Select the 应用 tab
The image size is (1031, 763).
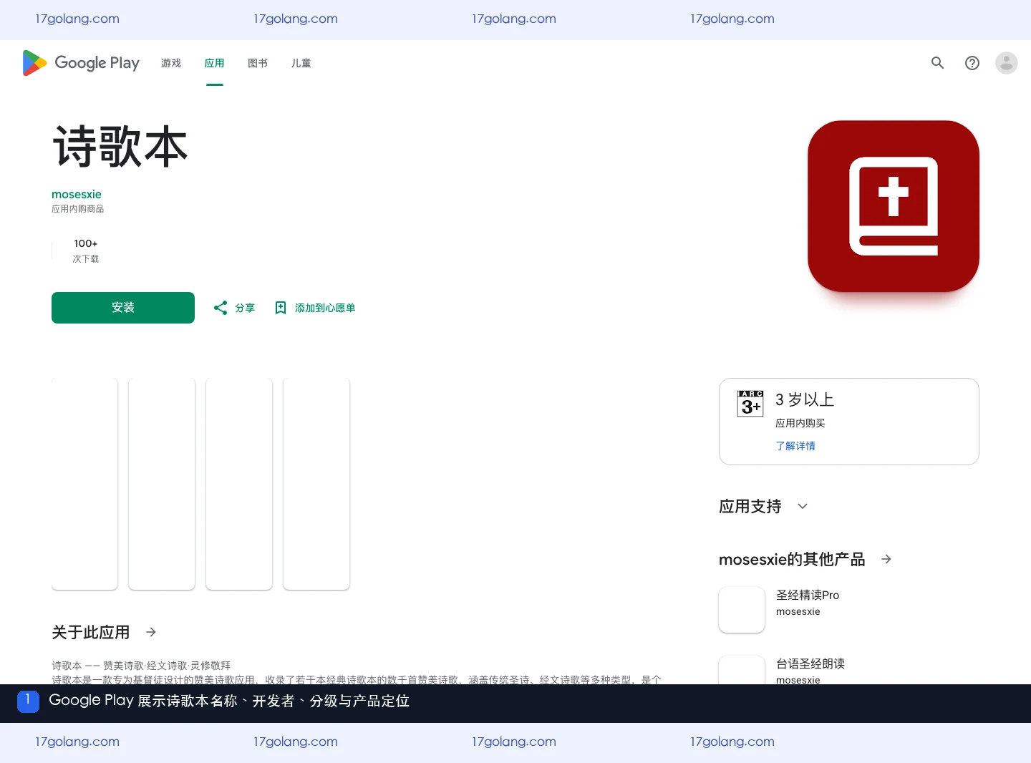coord(214,63)
